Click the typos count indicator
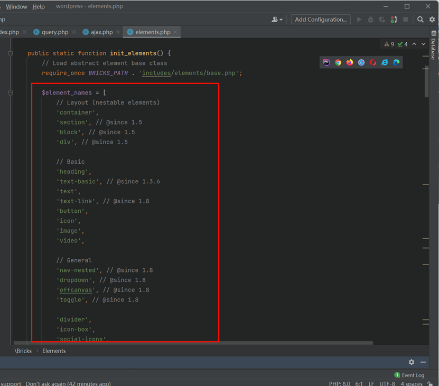The height and width of the screenshot is (386, 439). [x=403, y=44]
